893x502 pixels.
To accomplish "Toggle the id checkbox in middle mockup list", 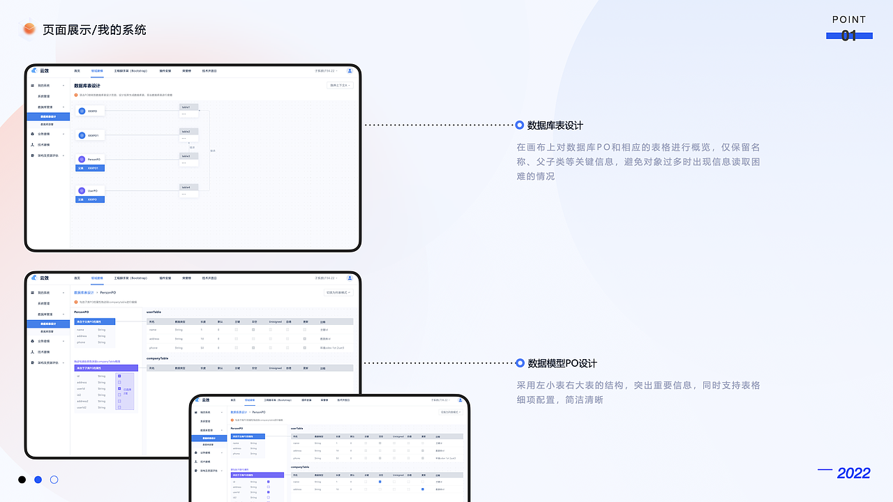I will (x=119, y=376).
